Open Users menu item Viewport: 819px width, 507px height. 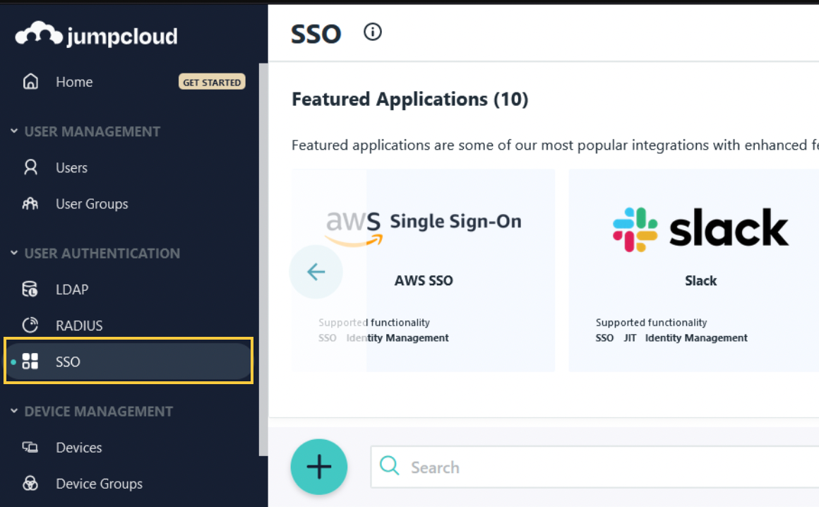point(71,167)
